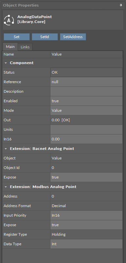Screen dimensions: 126x263
Task: Toggle the Modbus Expose true value
Action: (86, 225)
